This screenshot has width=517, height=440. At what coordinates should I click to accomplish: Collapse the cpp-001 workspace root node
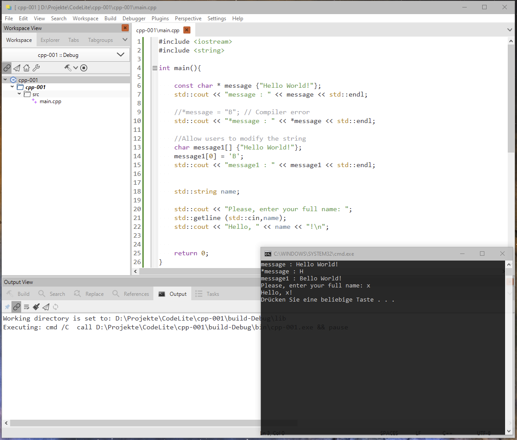coord(5,79)
